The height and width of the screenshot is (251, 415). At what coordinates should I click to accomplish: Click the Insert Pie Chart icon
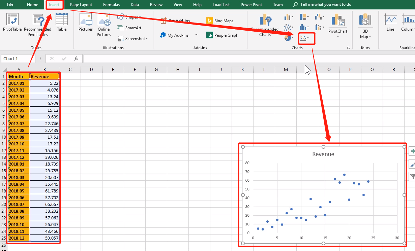(288, 38)
